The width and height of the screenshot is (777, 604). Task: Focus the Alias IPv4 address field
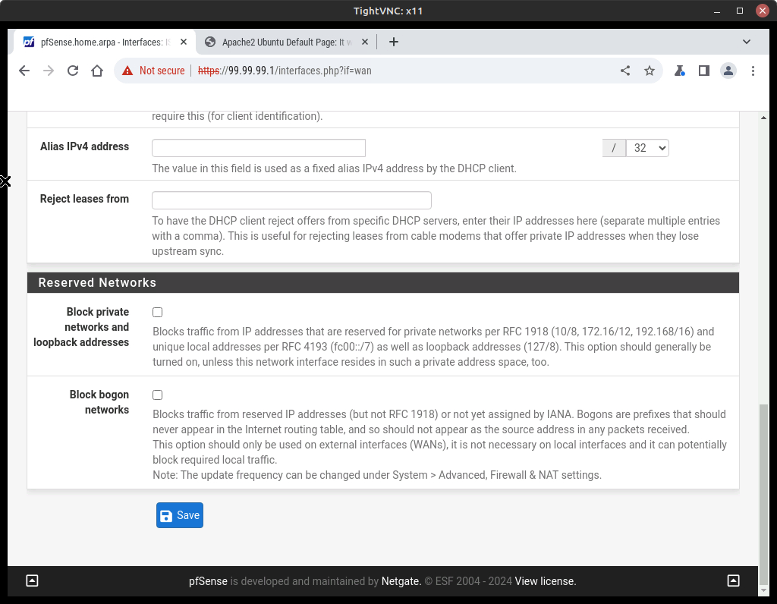pos(259,148)
